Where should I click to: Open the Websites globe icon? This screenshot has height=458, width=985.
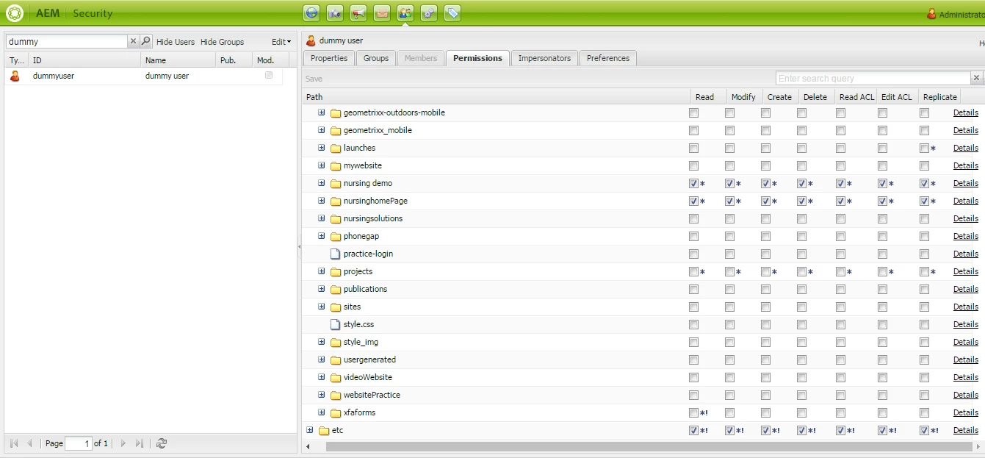pos(312,12)
